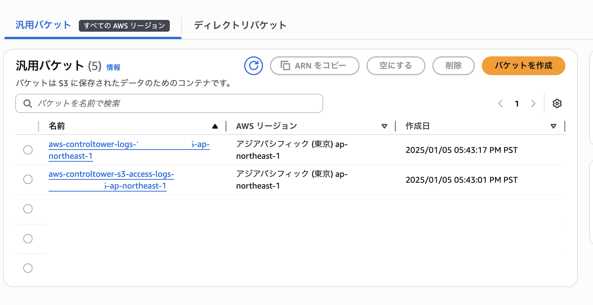Screen dimensions: 593x305
Task: Click 名前 column header
Action: coord(57,126)
